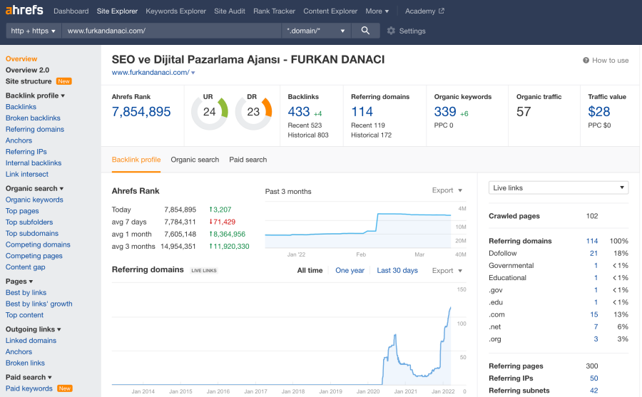
Task: Expand the www.furkandanaci.com/ URL dropdown arrow
Action: point(193,73)
